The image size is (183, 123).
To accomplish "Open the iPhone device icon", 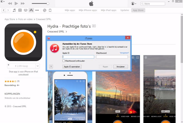I will (50, 10).
